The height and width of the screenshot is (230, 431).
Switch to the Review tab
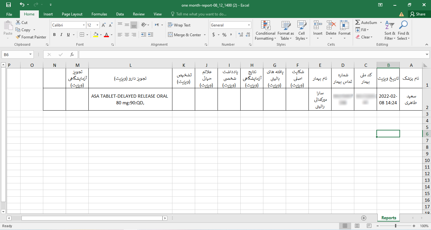(x=139, y=14)
